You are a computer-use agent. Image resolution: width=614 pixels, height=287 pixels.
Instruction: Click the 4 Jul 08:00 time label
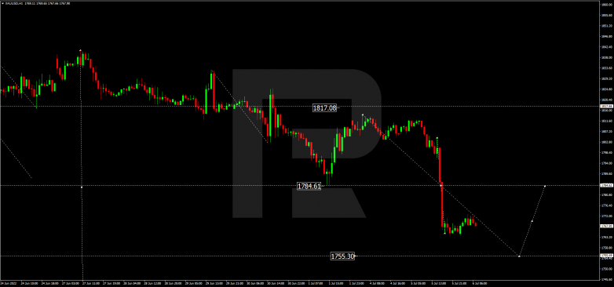coord(376,283)
